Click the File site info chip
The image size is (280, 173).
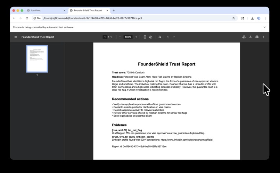point(37,18)
